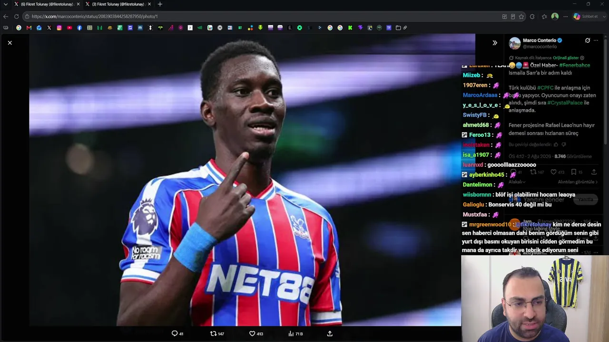Open the favorites list icon
The image size is (609, 342).
pyautogui.click(x=544, y=16)
